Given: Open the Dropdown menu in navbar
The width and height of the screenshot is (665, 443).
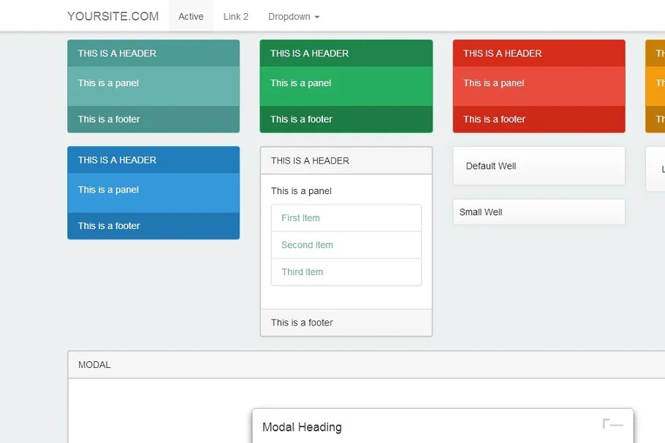Looking at the screenshot, I should (293, 16).
